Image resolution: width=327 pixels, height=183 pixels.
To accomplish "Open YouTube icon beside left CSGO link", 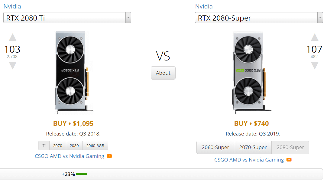I will coord(109,156).
